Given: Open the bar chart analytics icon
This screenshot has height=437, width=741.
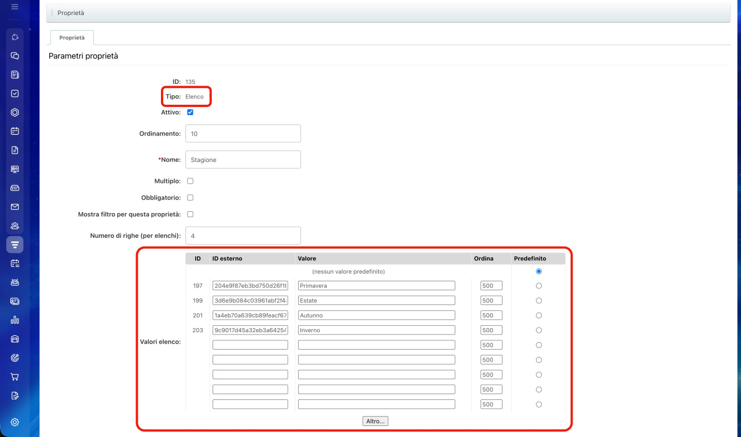Looking at the screenshot, I should [15, 320].
